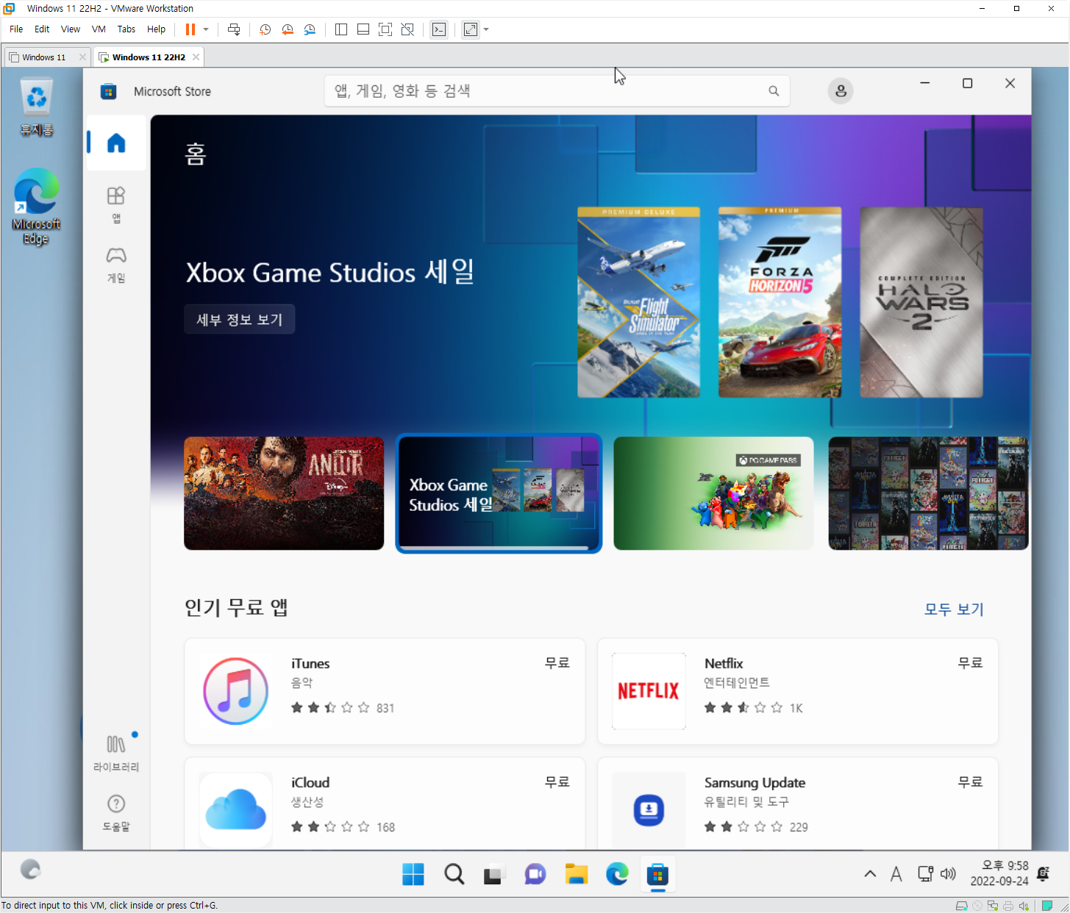Open the Library in Store sidebar
Screen dimensions: 1070x913
coord(116,753)
